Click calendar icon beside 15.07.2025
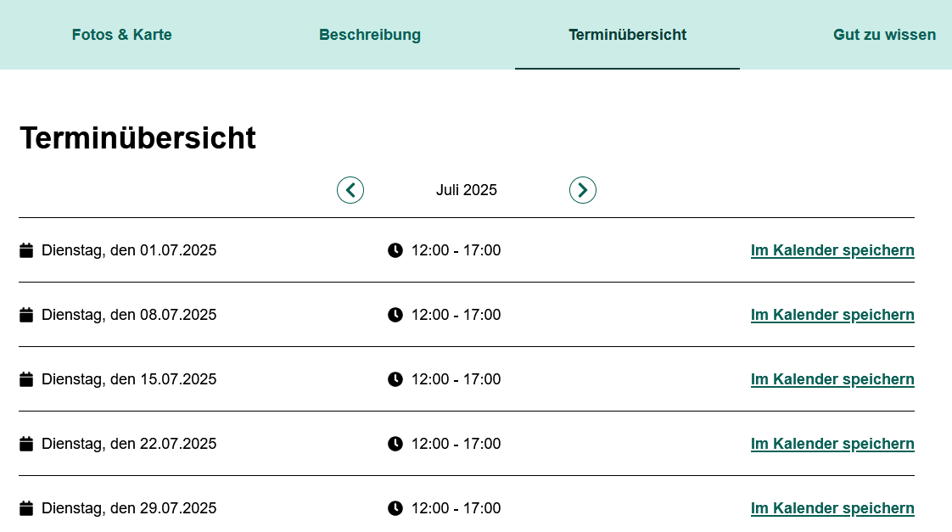Viewport: 952px width, 532px height. [x=26, y=379]
